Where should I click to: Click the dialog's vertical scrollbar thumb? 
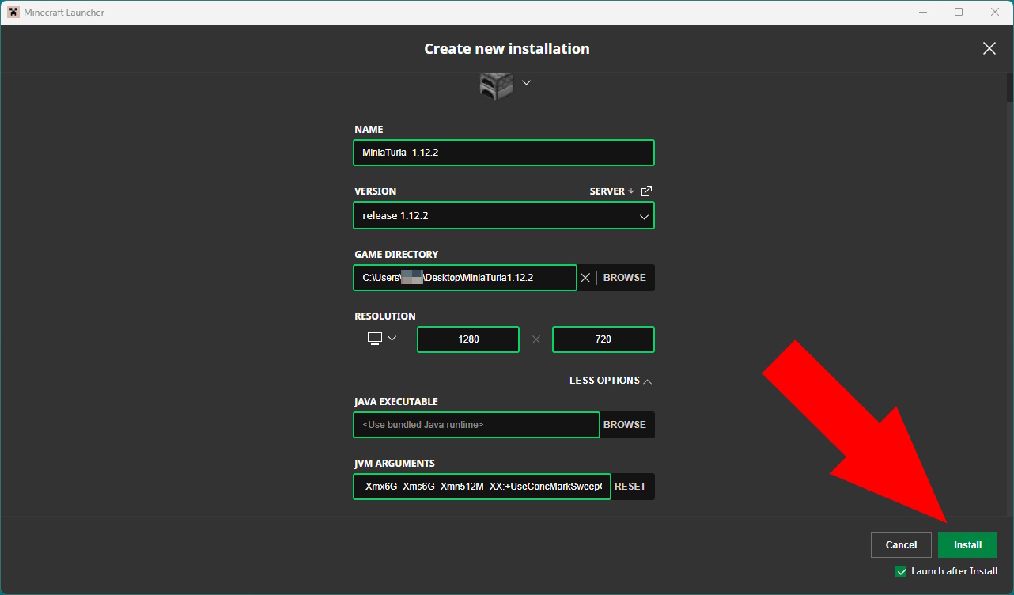pos(1010,88)
